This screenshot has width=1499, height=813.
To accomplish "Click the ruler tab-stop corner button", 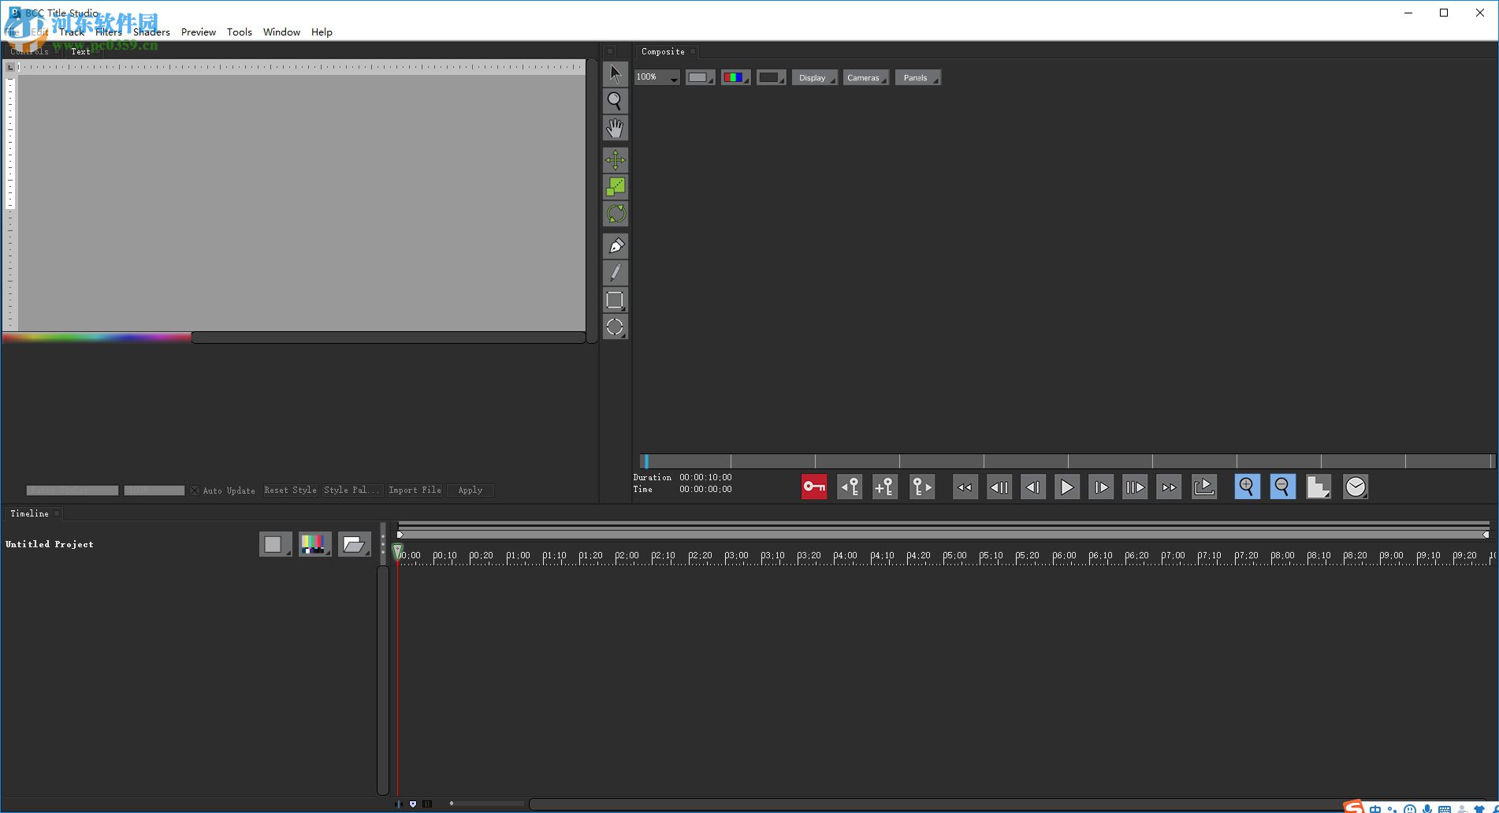I will [10, 67].
